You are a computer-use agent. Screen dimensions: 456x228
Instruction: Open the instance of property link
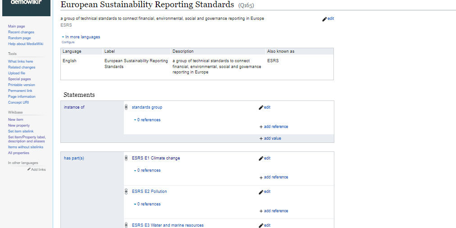pos(74,107)
